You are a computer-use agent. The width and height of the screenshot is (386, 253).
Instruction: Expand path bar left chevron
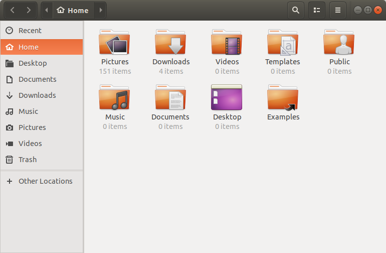point(47,10)
